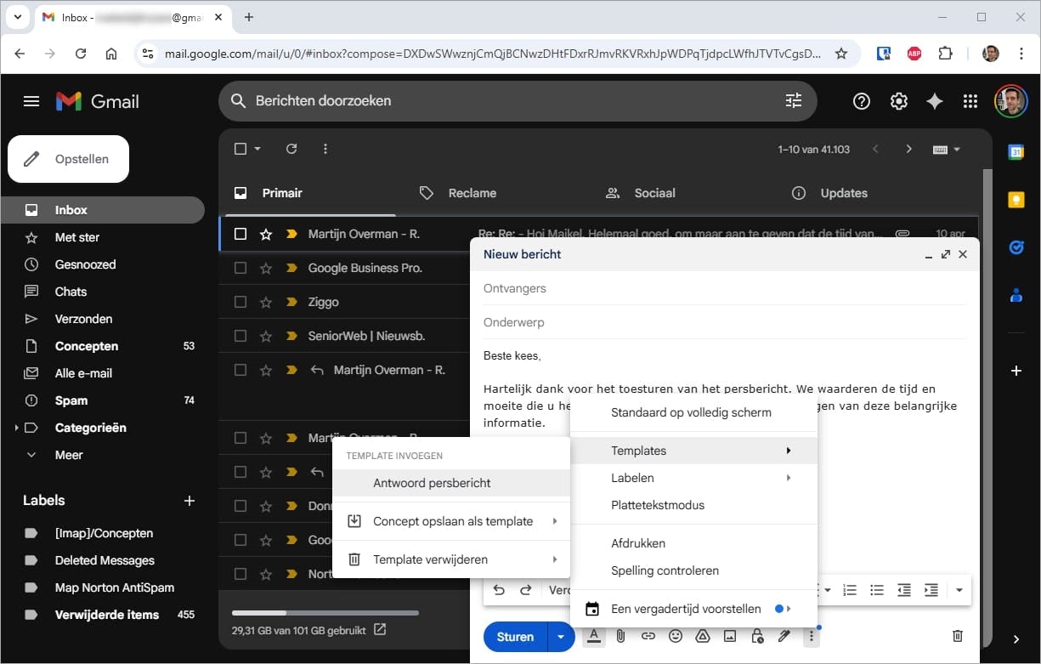Tick the checkbox for the Ziggo email

(x=240, y=302)
